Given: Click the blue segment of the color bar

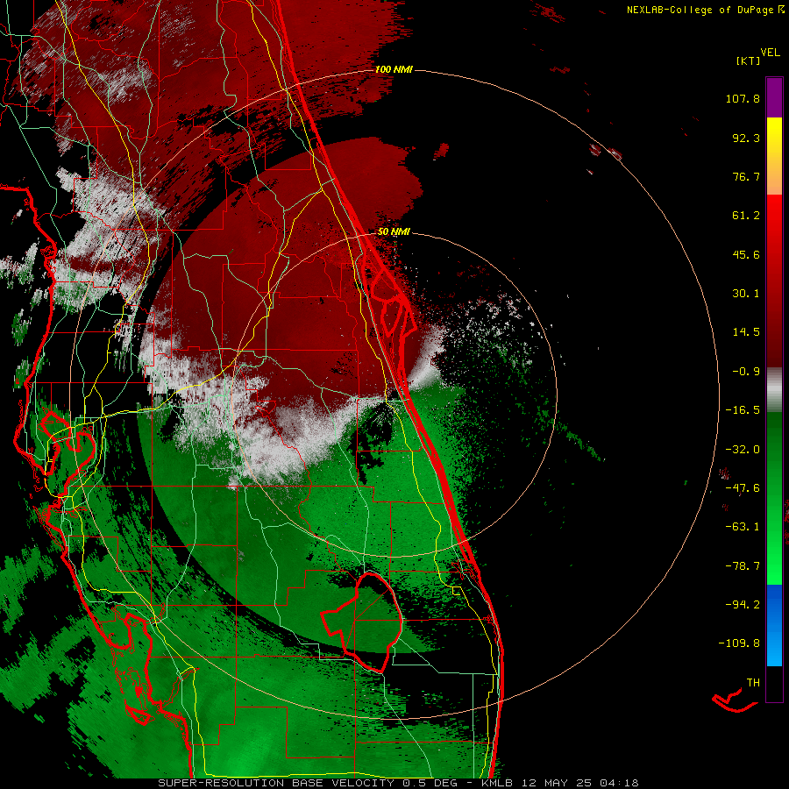Looking at the screenshot, I should point(774,625).
